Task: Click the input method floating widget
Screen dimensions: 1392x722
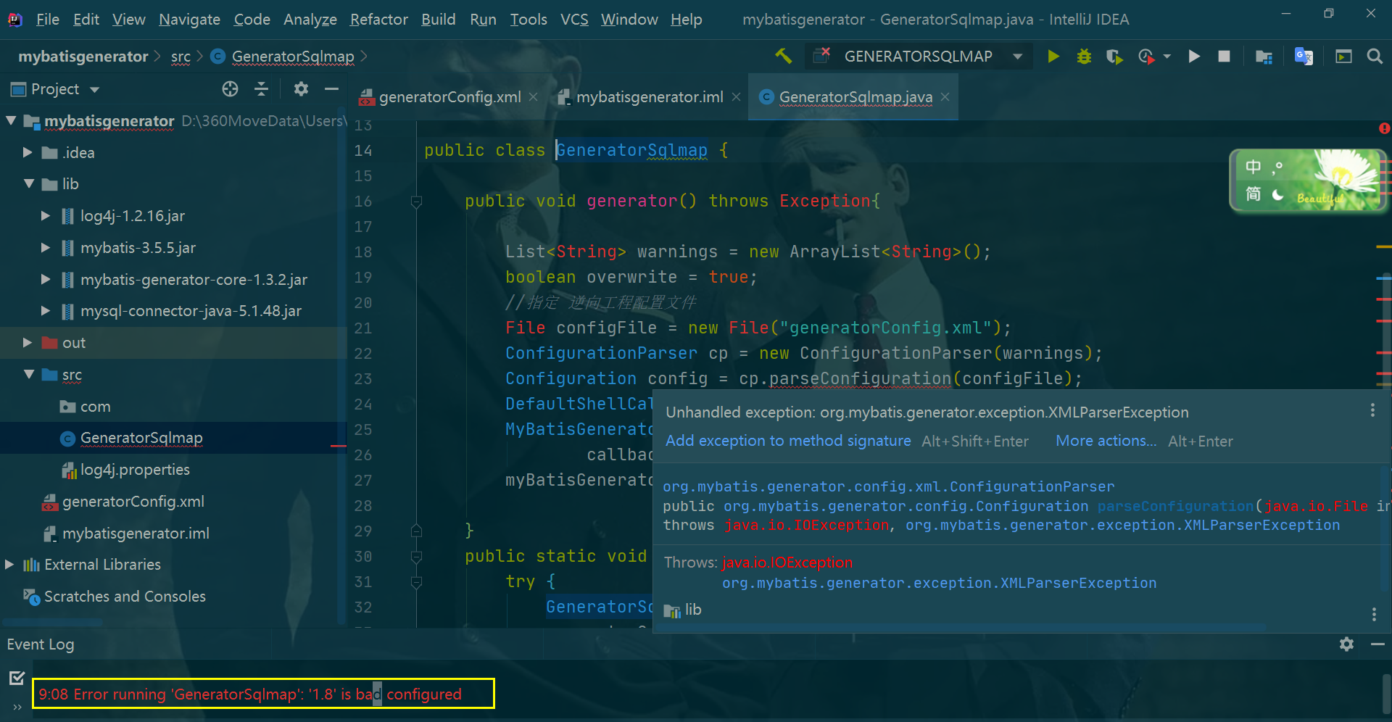Action: [1308, 180]
